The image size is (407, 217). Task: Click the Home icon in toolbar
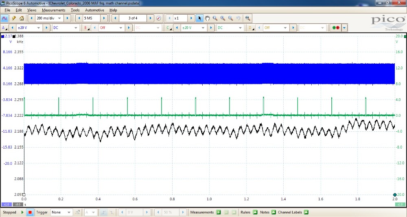coord(22,18)
